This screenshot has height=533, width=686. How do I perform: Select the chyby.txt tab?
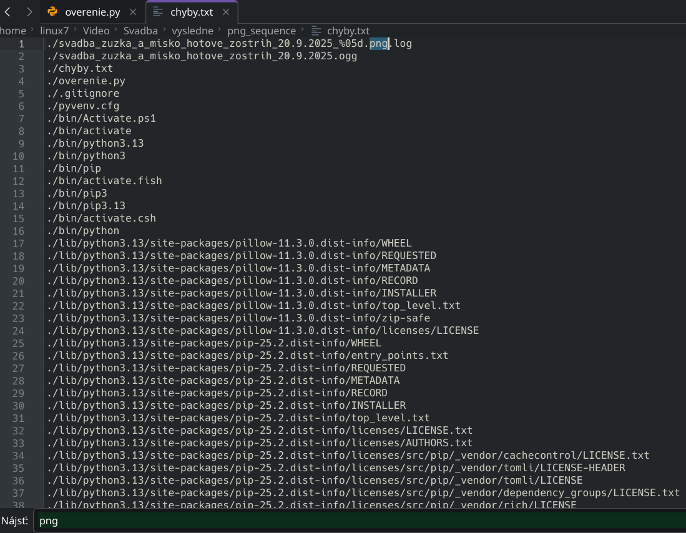tap(192, 12)
